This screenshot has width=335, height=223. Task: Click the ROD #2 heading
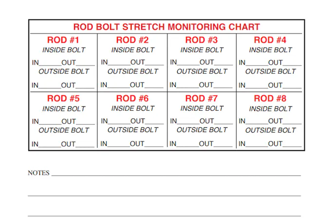132,40
